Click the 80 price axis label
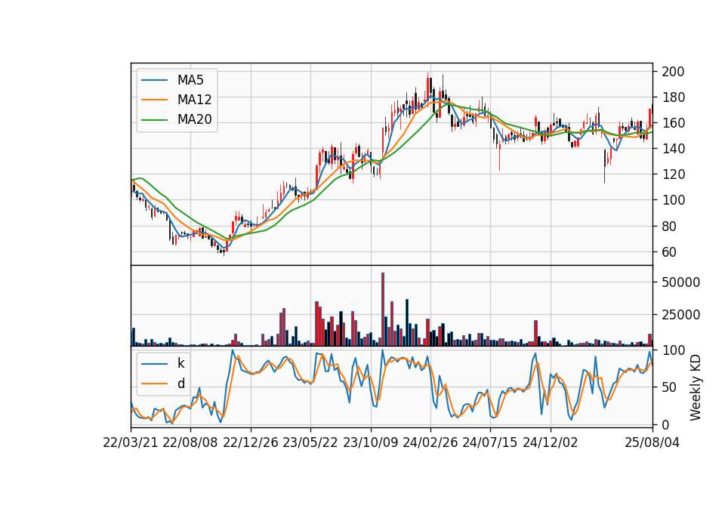 pyautogui.click(x=669, y=227)
